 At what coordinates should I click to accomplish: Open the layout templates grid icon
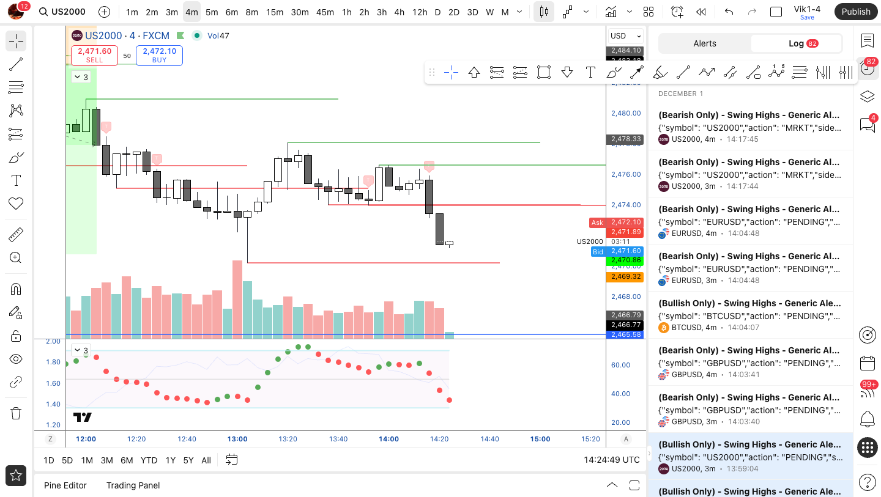tap(649, 12)
